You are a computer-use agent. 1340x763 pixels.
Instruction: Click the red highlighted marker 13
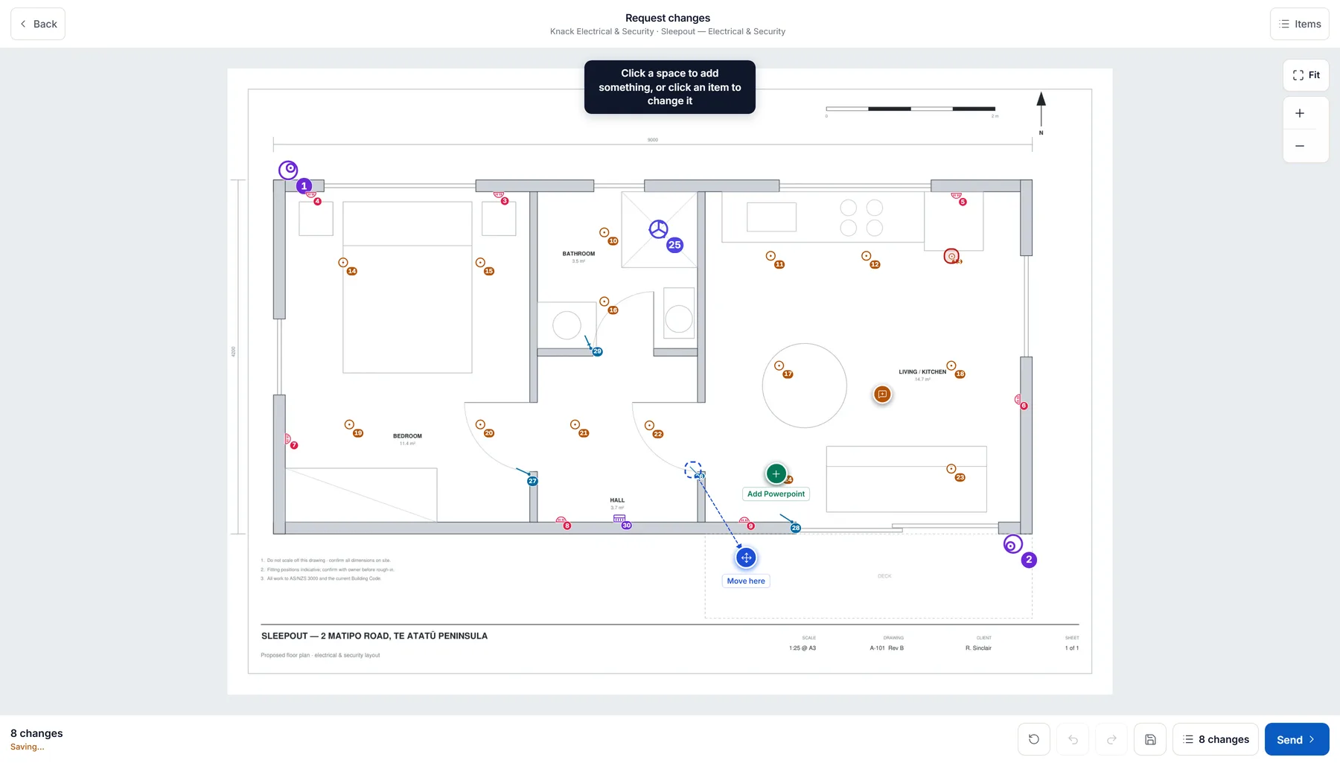[x=951, y=256]
